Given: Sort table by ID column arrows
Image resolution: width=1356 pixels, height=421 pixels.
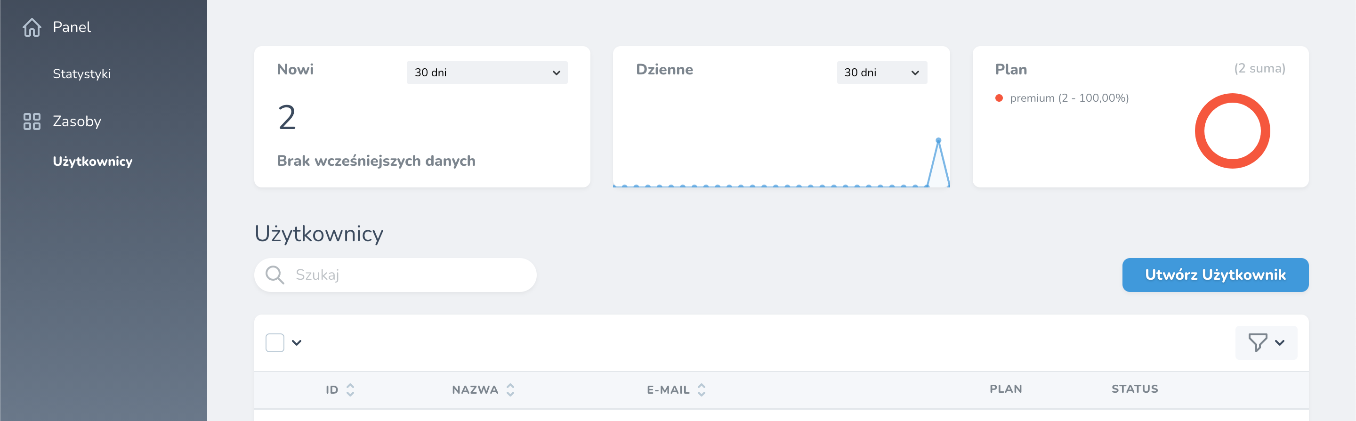Looking at the screenshot, I should pos(351,390).
